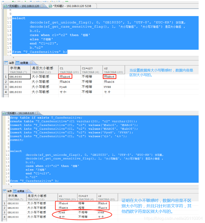The height and width of the screenshot is (223, 205).
Task: Select the 大小写敏感 cell in row 3
Action: click(44, 87)
